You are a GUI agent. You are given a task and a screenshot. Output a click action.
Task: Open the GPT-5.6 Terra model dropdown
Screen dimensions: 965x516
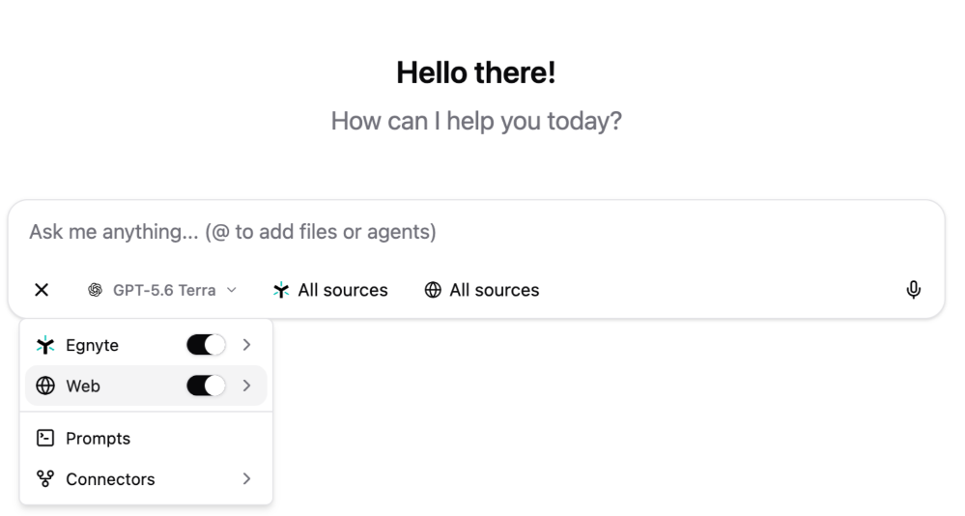pos(162,290)
